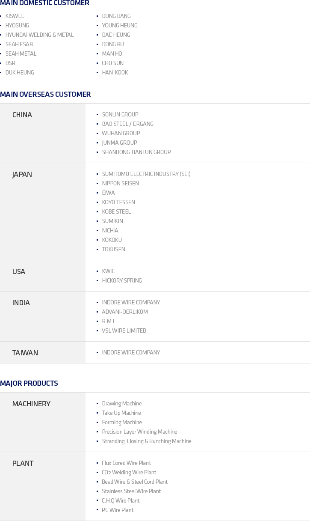Click the KISWEL domestic customer entry

[x=15, y=16]
